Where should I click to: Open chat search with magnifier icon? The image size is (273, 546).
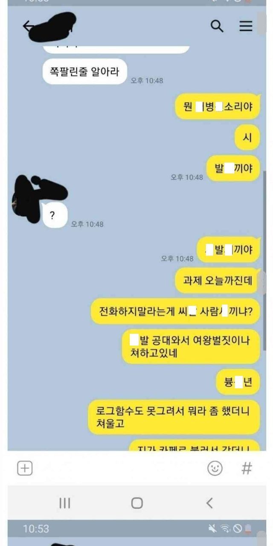[217, 26]
